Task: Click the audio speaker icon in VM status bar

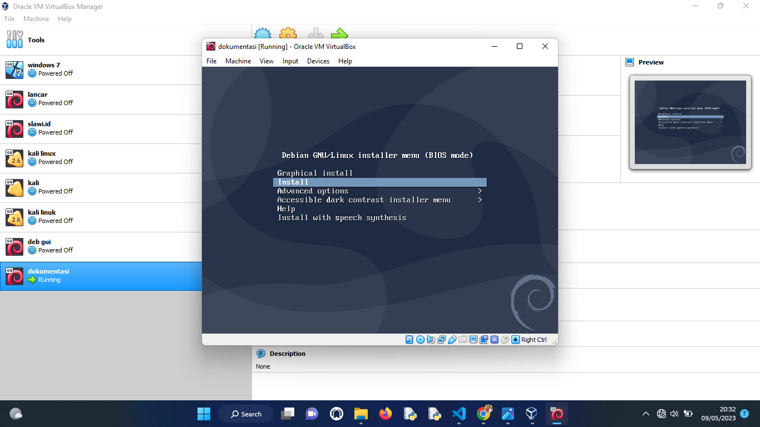Action: 431,340
